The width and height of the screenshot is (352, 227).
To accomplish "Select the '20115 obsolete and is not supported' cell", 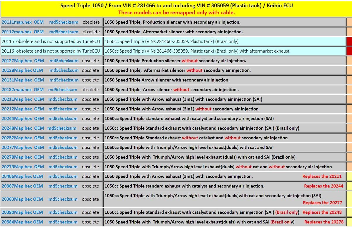I will (52, 41).
